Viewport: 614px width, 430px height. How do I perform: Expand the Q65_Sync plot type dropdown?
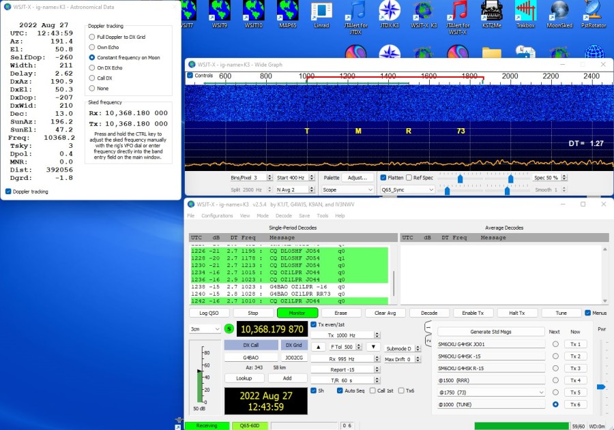point(407,189)
